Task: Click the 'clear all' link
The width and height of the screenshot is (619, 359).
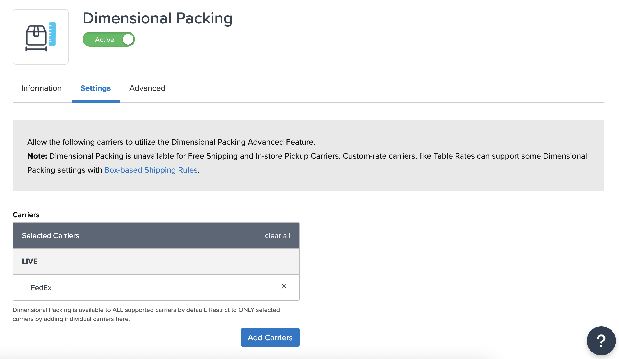Action: pyautogui.click(x=277, y=236)
